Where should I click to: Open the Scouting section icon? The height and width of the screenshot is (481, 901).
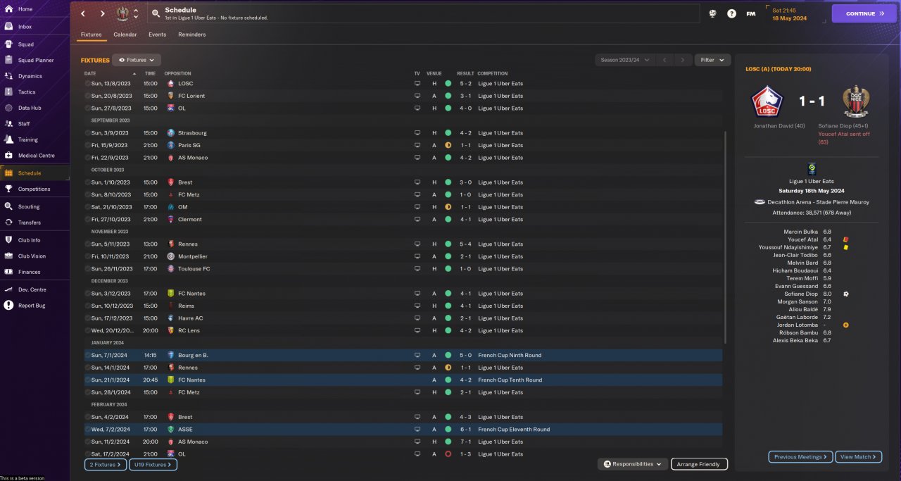click(x=8, y=207)
